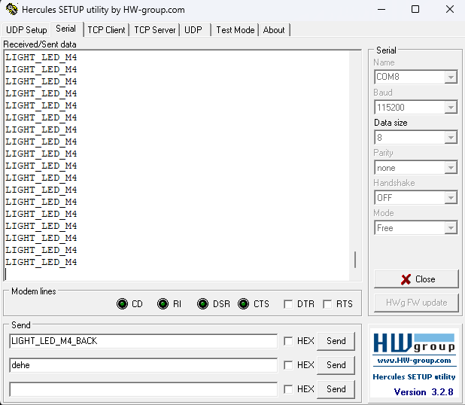Toggle HEX for the empty third send line

(x=288, y=389)
